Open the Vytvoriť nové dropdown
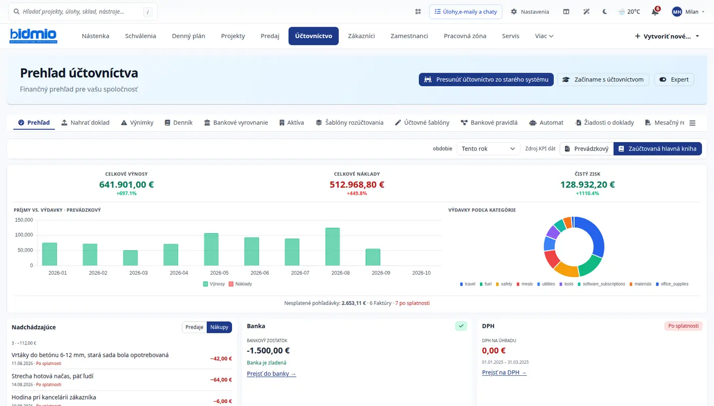The height and width of the screenshot is (406, 714). (667, 36)
